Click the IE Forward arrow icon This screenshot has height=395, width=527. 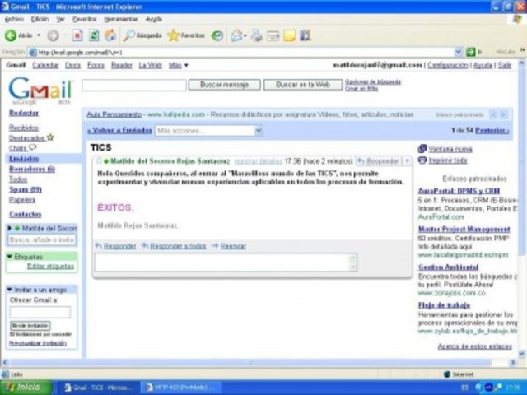pyautogui.click(x=53, y=35)
